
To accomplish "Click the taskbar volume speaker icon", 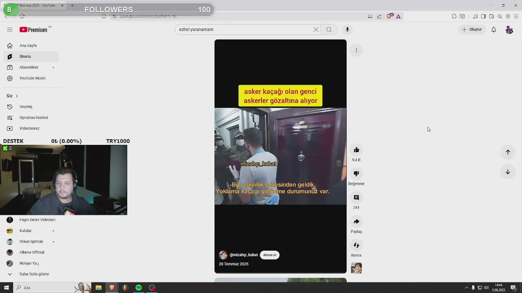I will 486,288.
